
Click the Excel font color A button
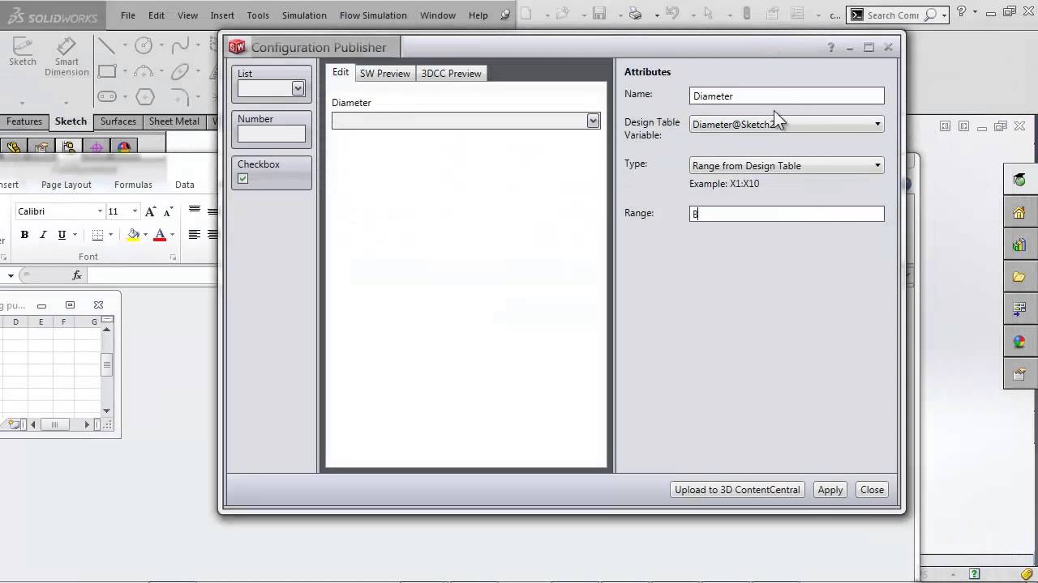click(160, 235)
